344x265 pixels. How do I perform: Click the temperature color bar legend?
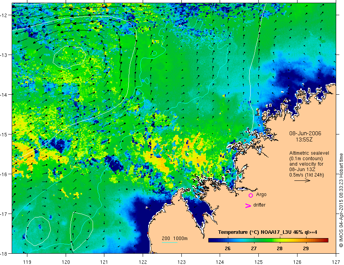click(268, 240)
